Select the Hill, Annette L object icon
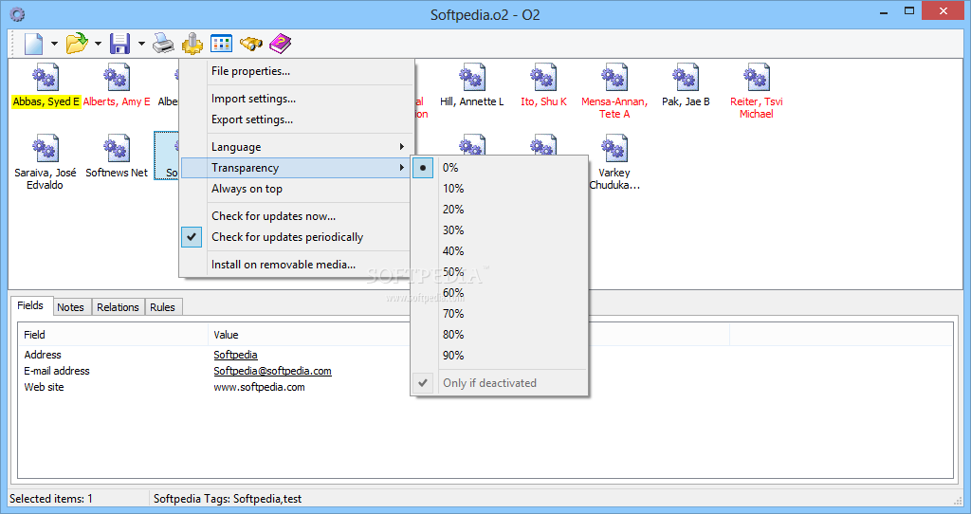The height and width of the screenshot is (514, 971). pos(472,78)
